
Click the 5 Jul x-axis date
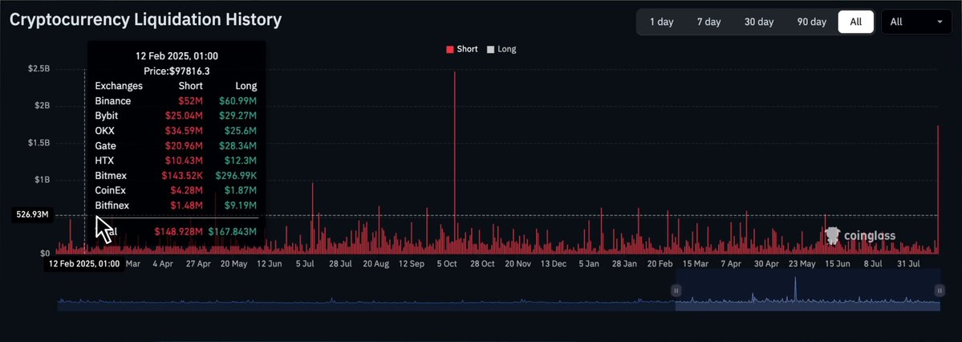[x=305, y=263]
